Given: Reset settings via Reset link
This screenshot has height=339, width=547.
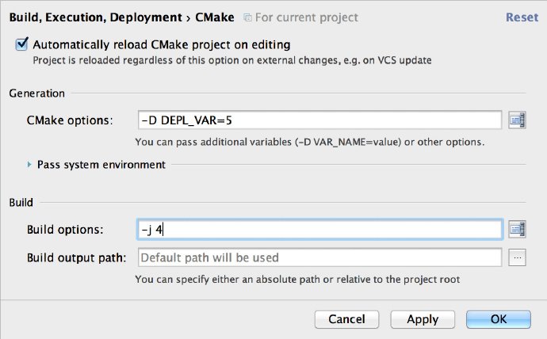Looking at the screenshot, I should point(522,17).
